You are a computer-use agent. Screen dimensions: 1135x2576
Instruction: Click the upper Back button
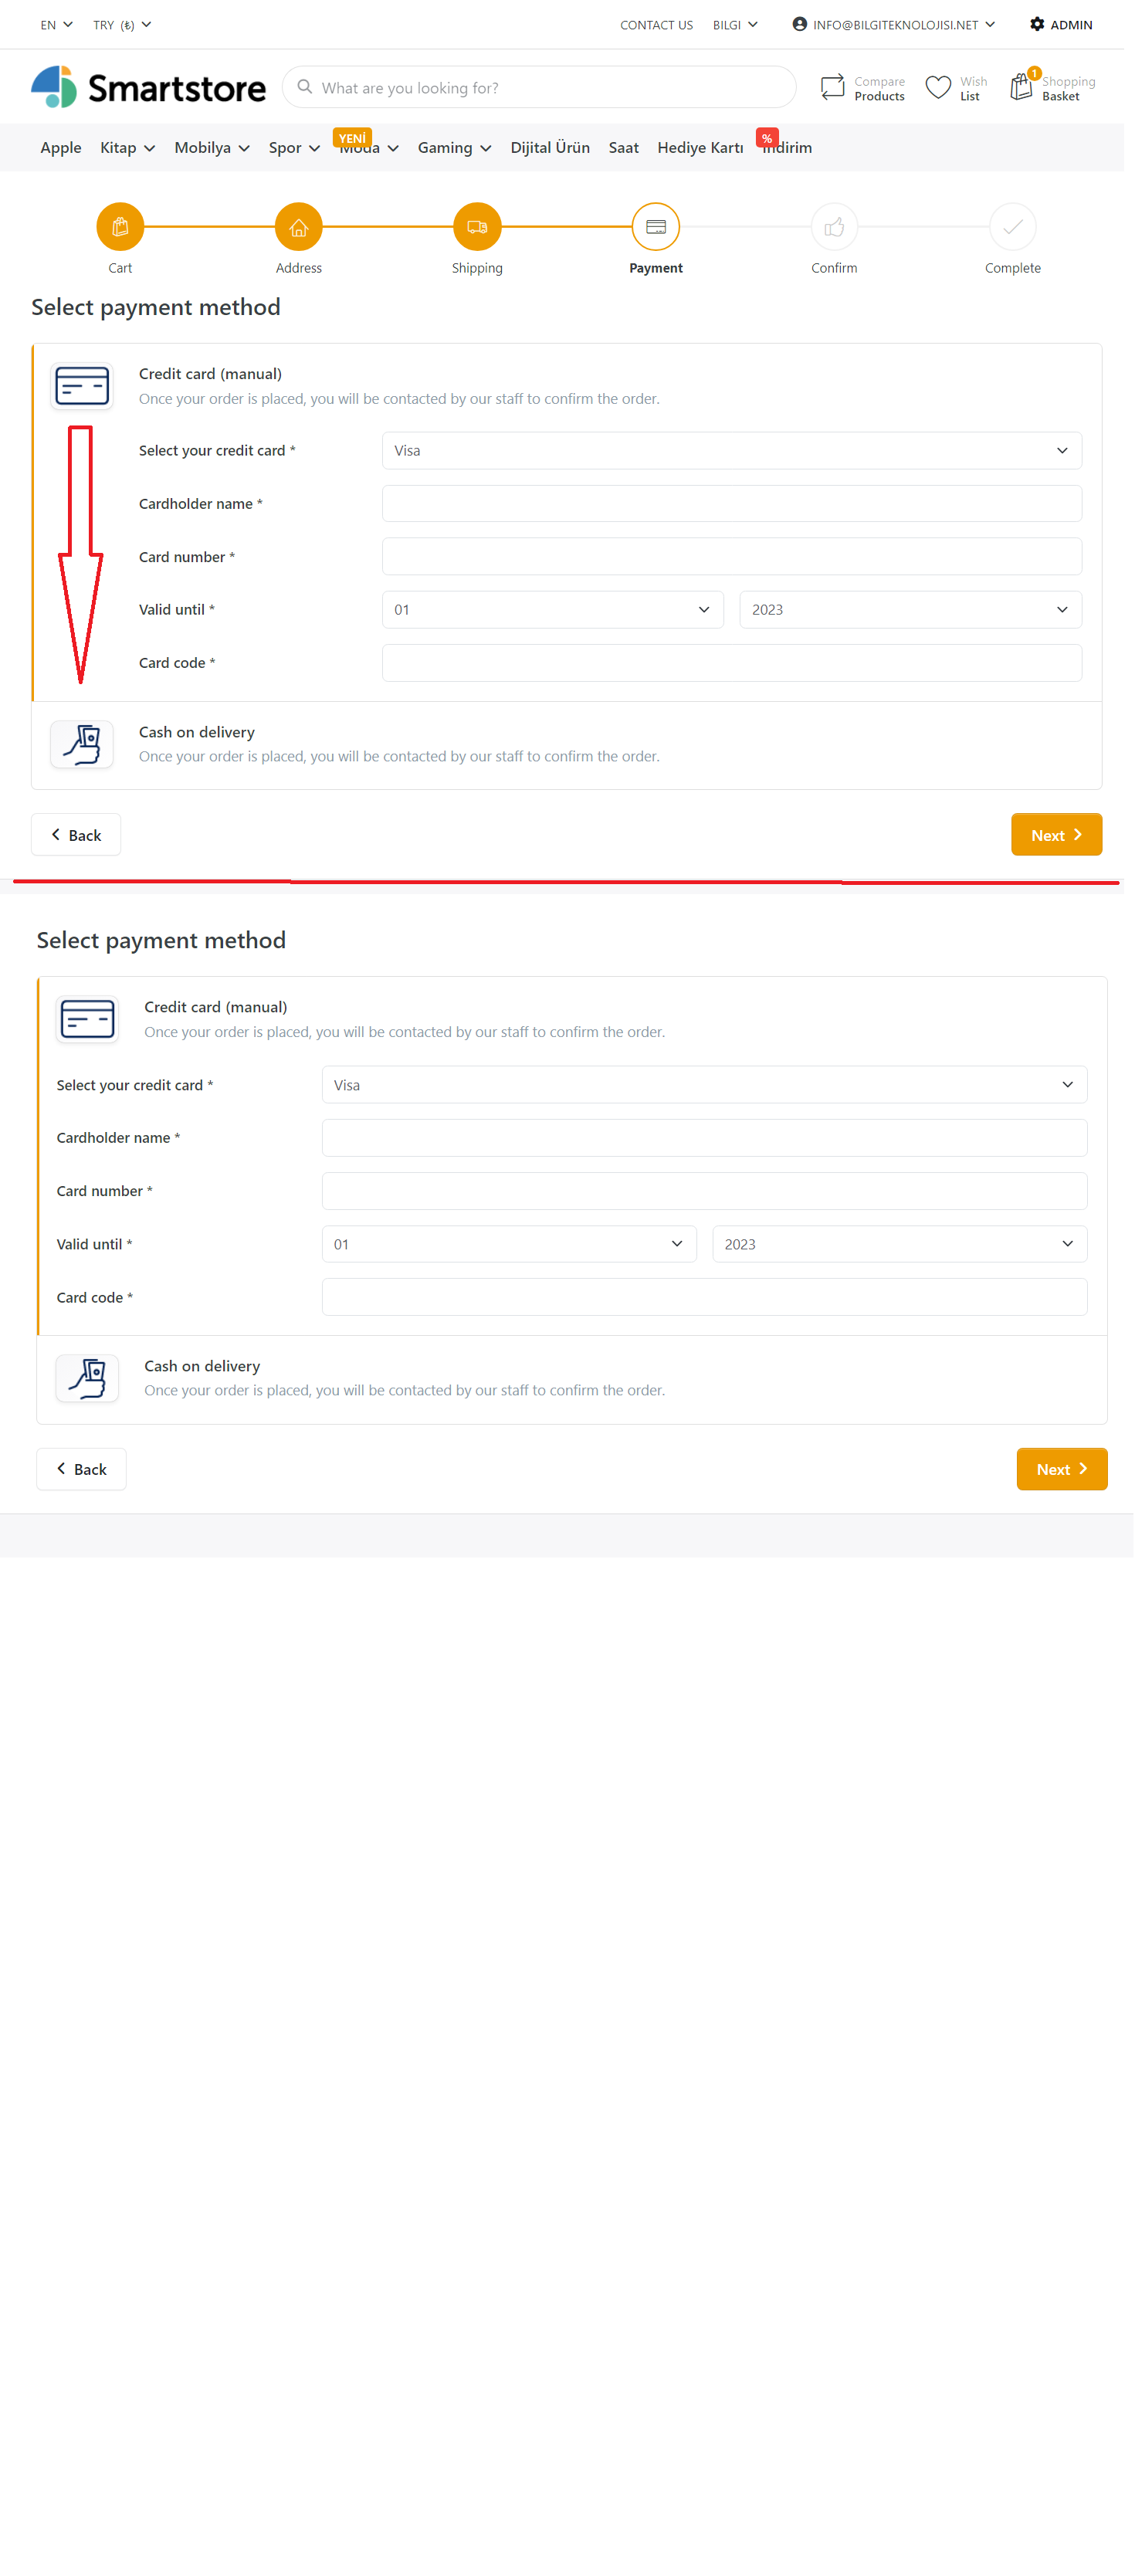[76, 835]
